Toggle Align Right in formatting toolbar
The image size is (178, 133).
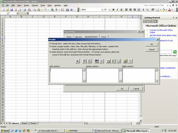pos(135,10)
